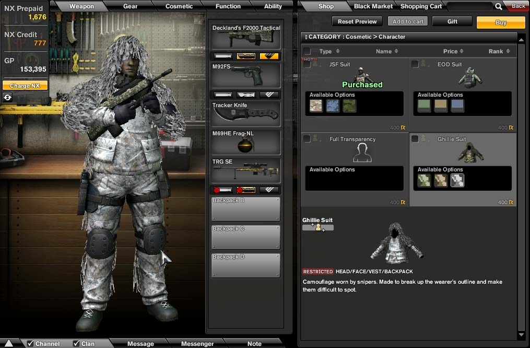Image resolution: width=530 pixels, height=348 pixels.
Task: Select the M69HE Frag-NL grenade slot
Action: (246, 142)
